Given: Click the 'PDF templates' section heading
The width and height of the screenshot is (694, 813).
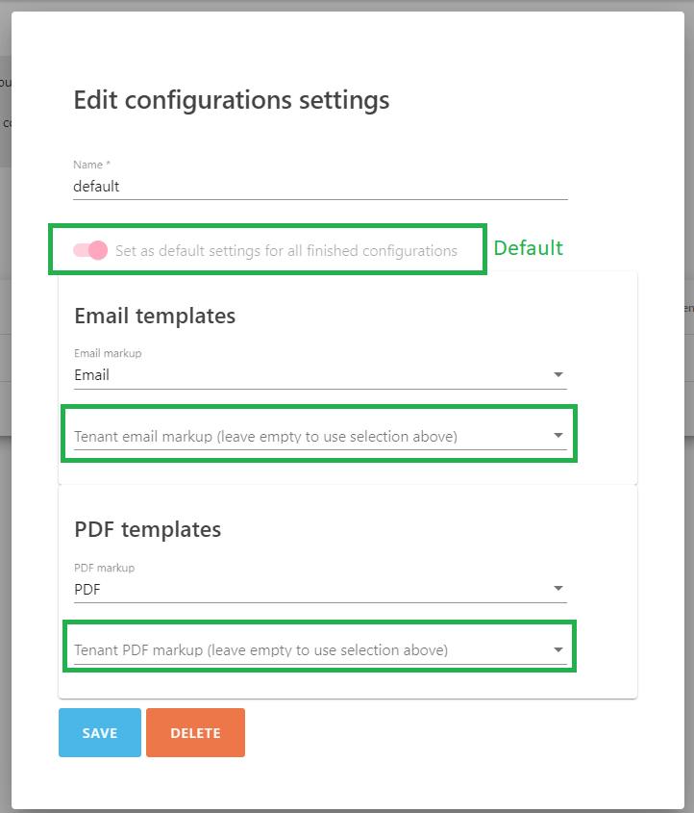Looking at the screenshot, I should (148, 529).
